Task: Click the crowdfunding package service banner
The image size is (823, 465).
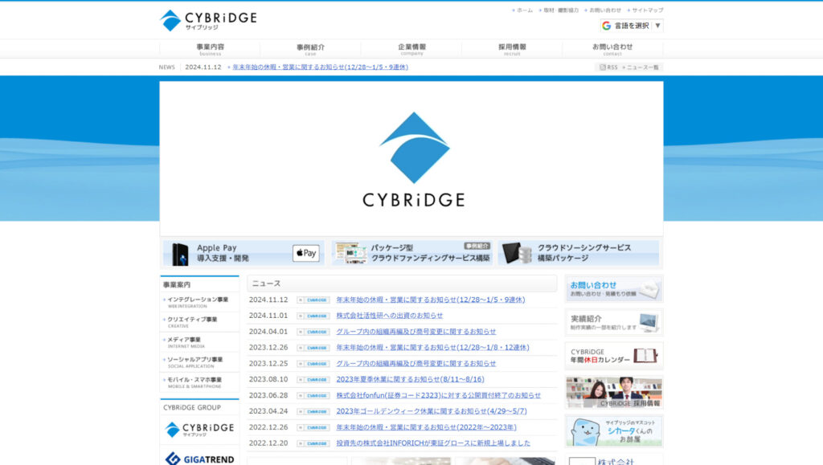Action: click(411, 253)
